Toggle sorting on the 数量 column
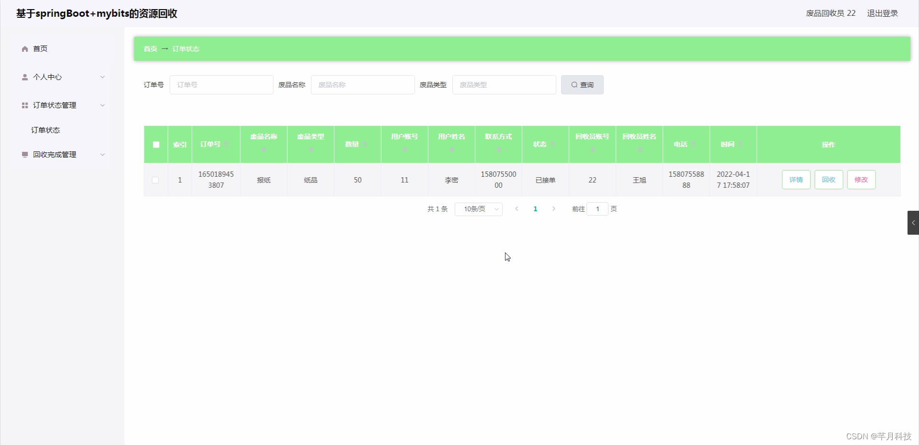 [364, 143]
